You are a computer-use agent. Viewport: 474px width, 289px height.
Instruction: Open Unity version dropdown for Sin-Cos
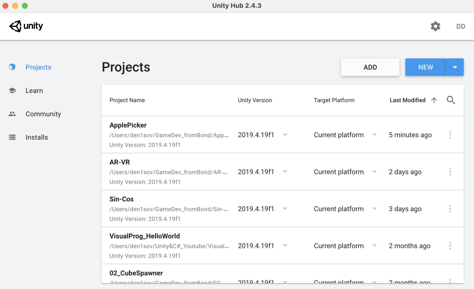point(285,209)
